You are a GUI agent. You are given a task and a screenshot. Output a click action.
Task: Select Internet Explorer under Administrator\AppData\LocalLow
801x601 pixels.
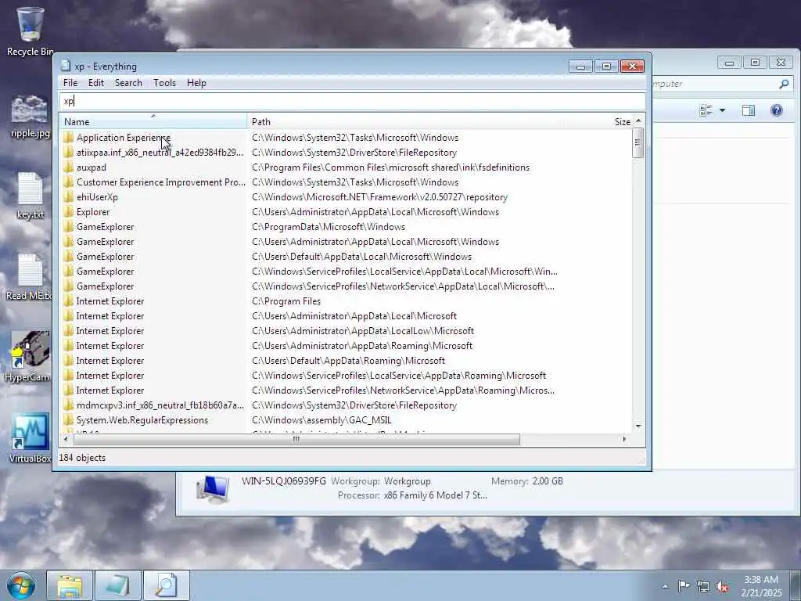(110, 331)
